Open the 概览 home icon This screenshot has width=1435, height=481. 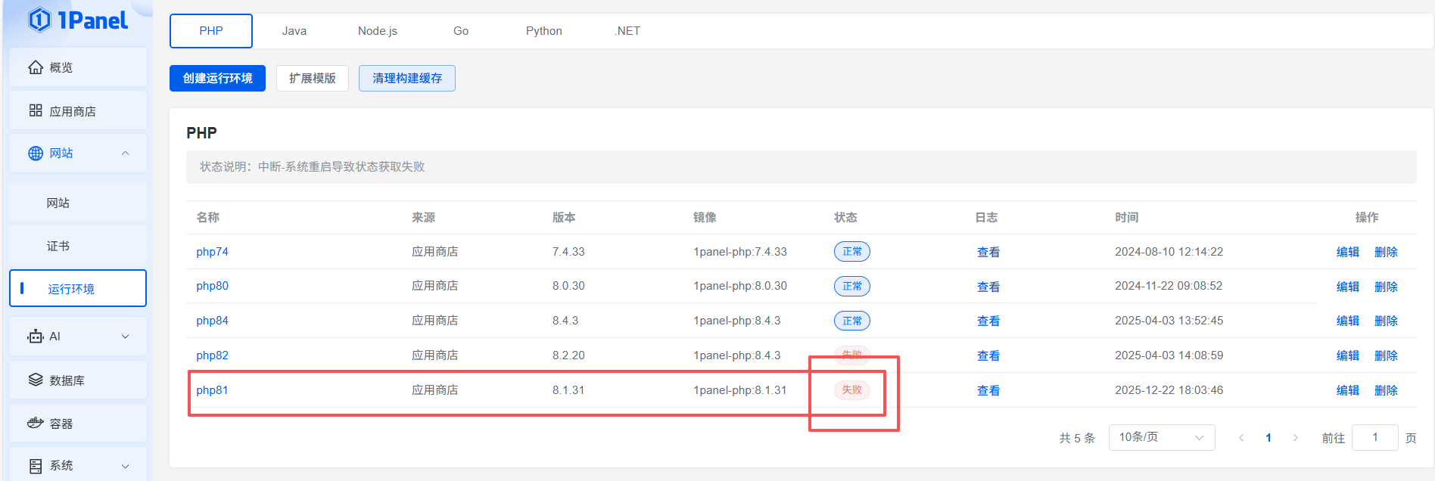[36, 67]
